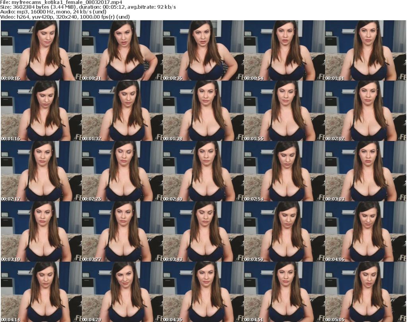Choose the frame at 00:04:29
The width and height of the screenshot is (407, 322).
tap(122, 292)
